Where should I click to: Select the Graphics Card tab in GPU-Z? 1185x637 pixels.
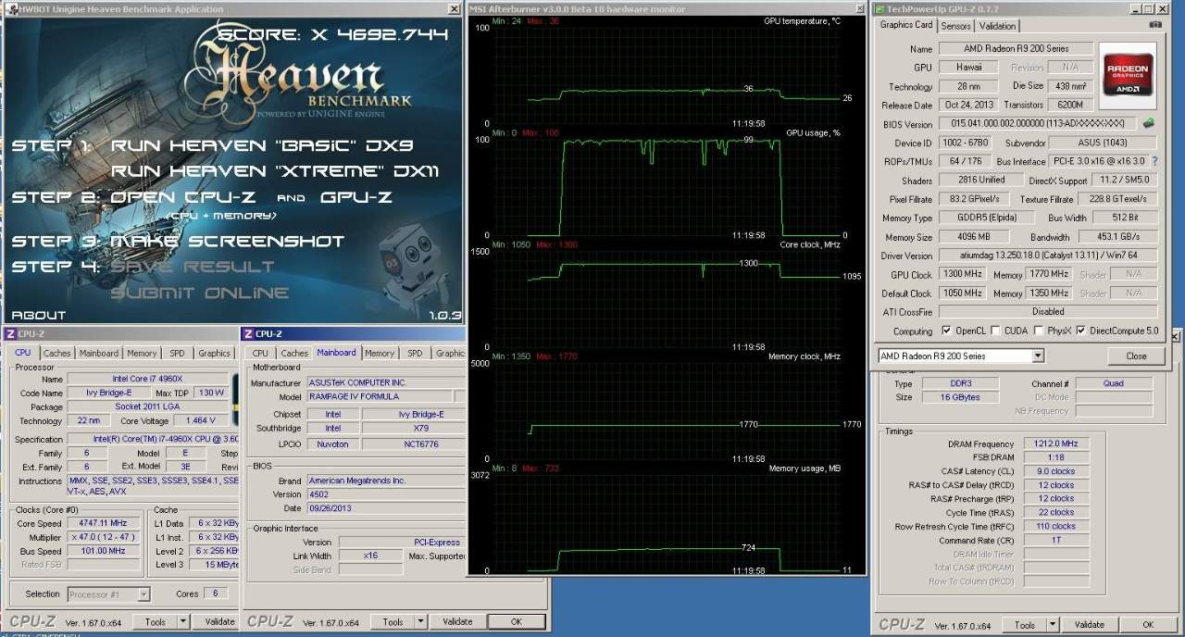click(x=906, y=25)
